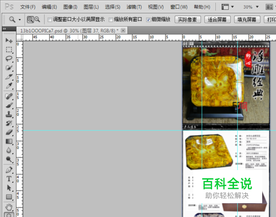Open the 选择(S) menu
The image size is (276, 217).
(113, 7)
